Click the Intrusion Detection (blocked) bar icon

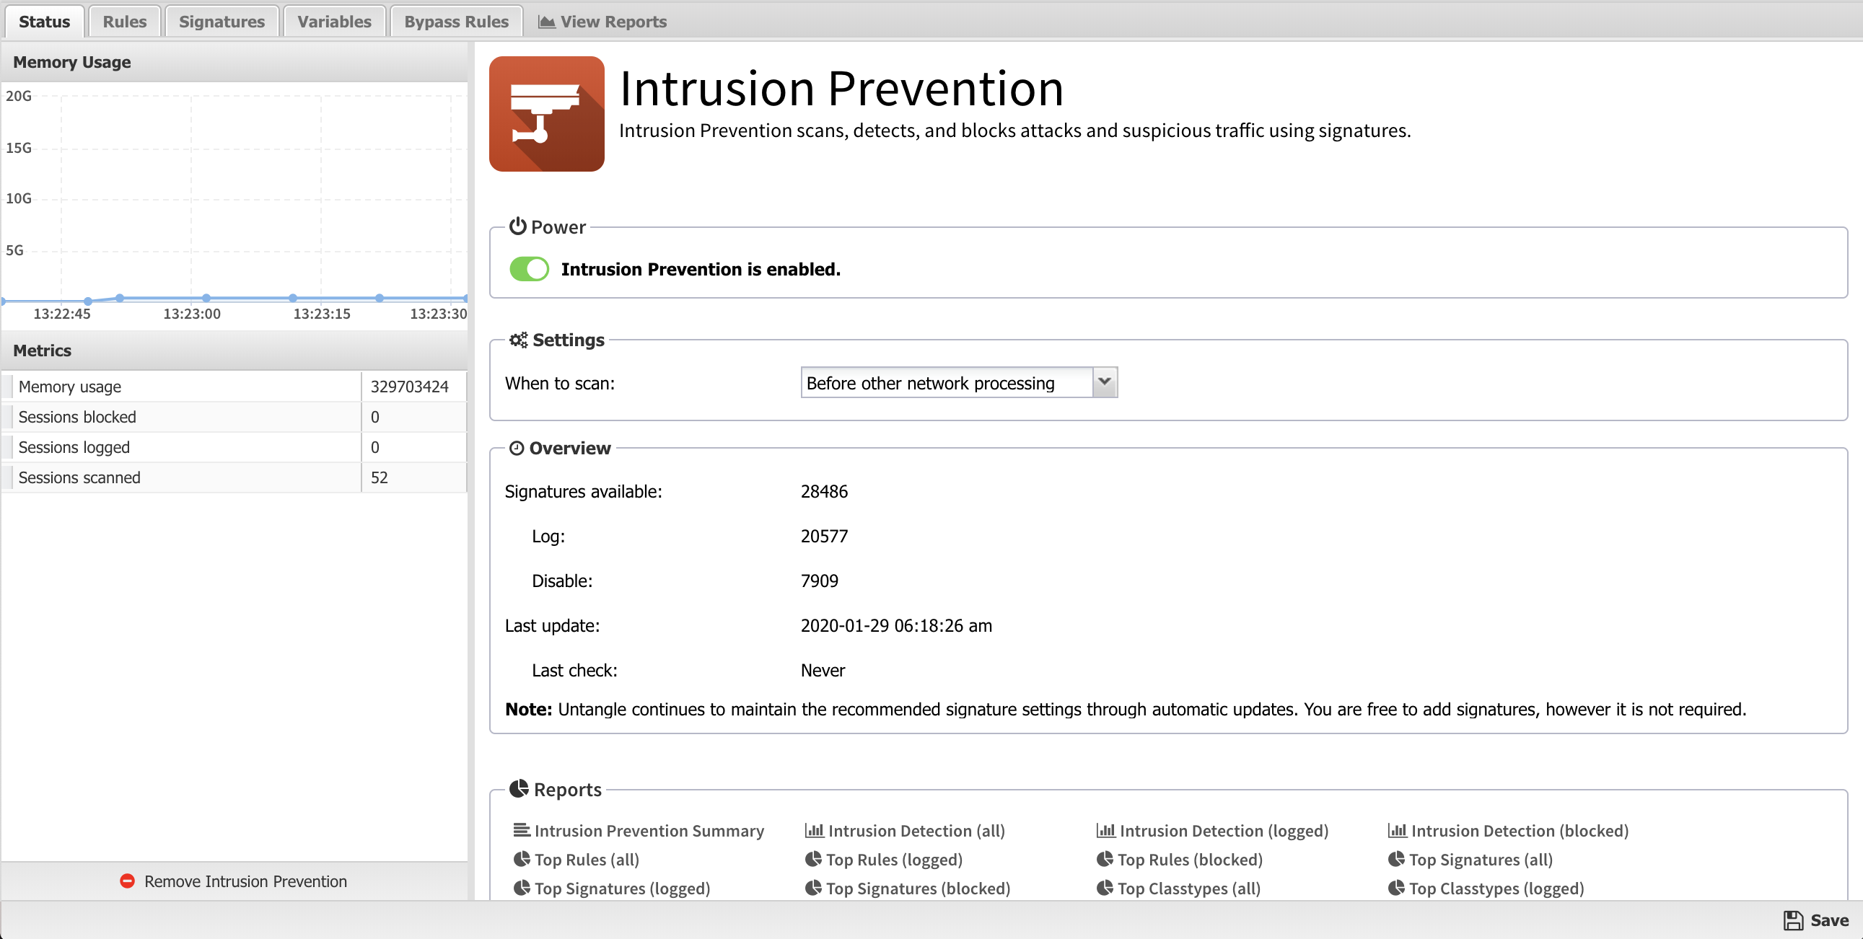click(1397, 830)
